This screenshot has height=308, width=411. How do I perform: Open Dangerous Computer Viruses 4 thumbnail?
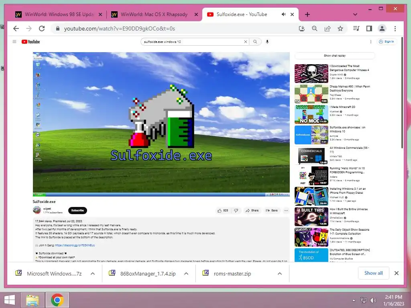click(311, 74)
